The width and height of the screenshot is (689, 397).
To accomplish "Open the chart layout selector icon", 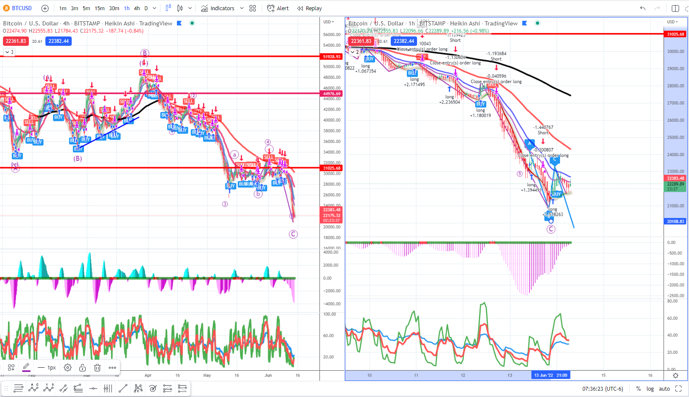I will pyautogui.click(x=675, y=8).
